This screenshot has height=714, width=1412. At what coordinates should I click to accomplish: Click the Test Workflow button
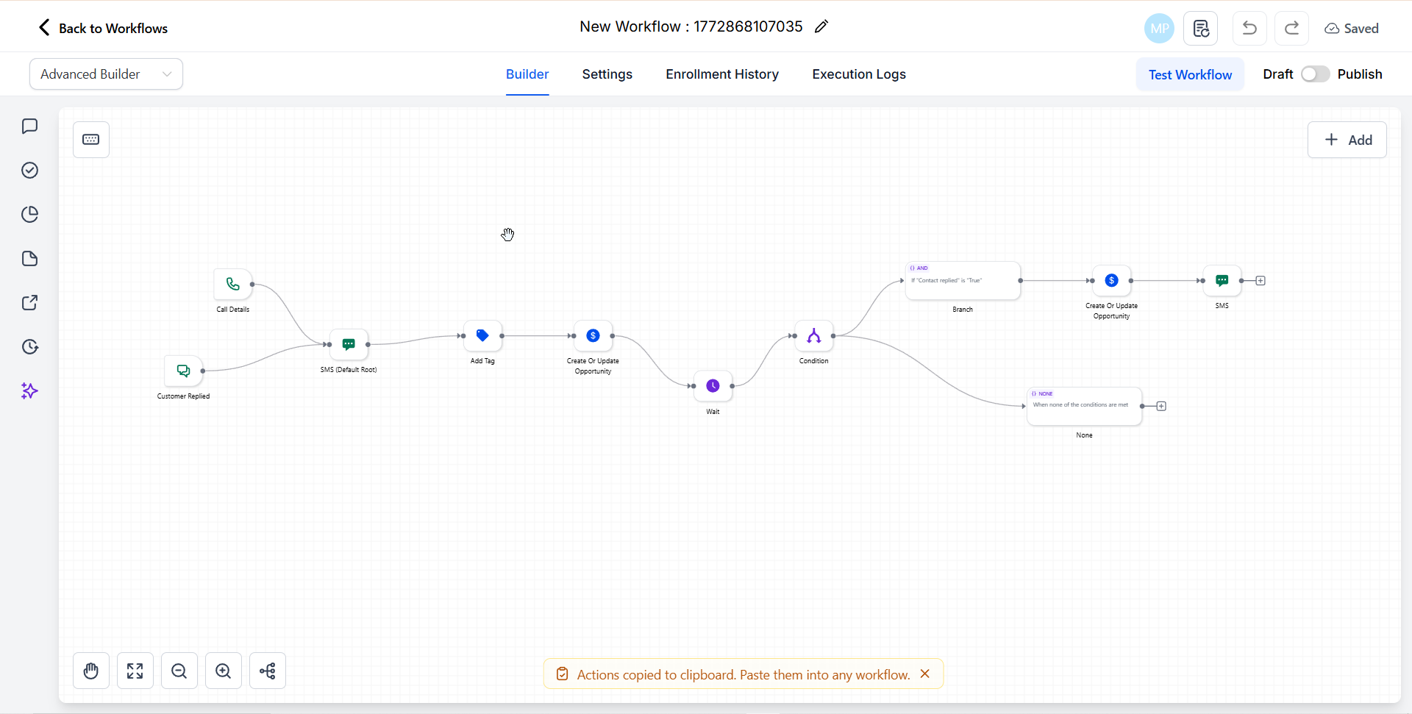[1189, 74]
